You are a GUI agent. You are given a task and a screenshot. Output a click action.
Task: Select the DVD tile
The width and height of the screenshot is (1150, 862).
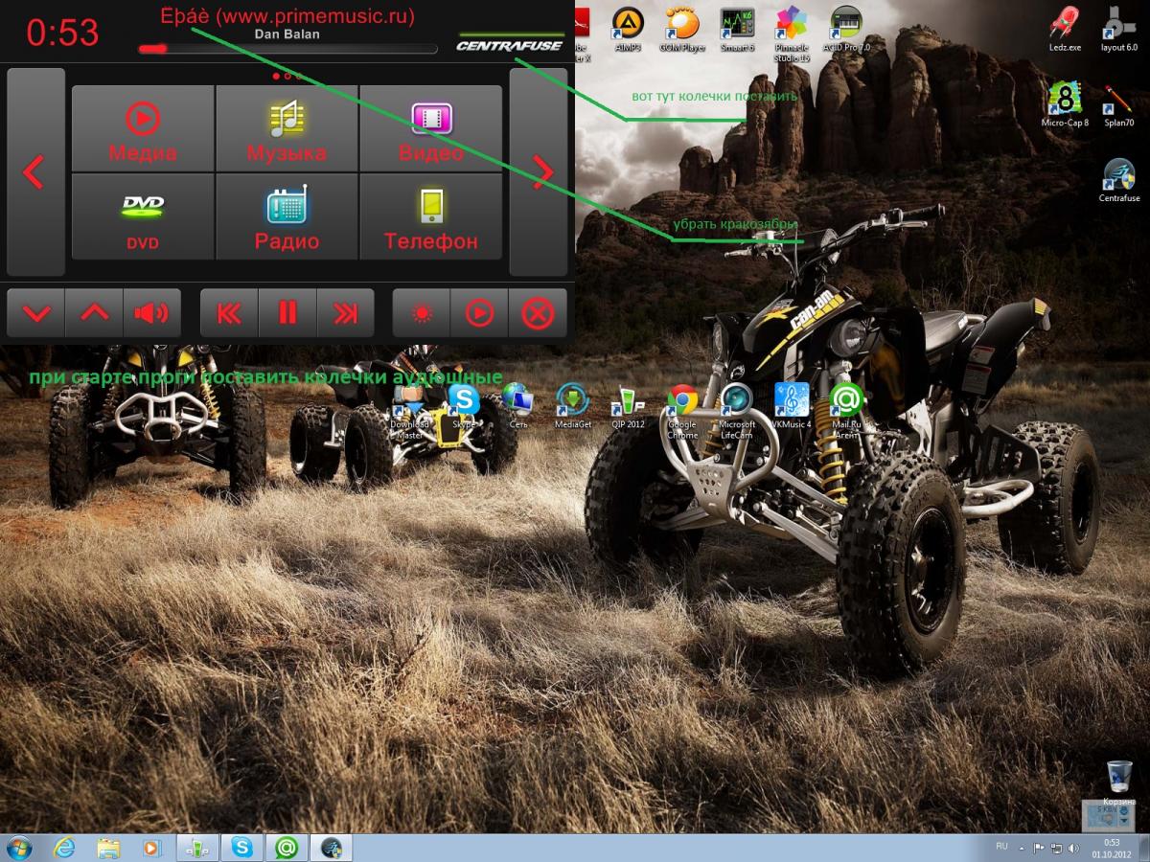click(x=143, y=216)
